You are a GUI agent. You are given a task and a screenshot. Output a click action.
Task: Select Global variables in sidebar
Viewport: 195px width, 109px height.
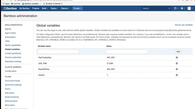click(x=12, y=49)
